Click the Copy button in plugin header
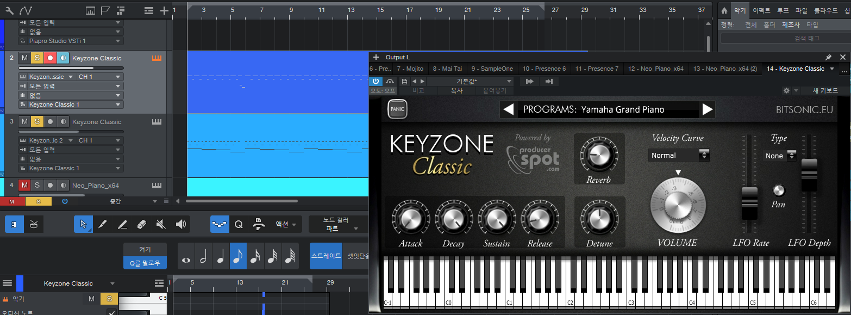 coord(456,91)
